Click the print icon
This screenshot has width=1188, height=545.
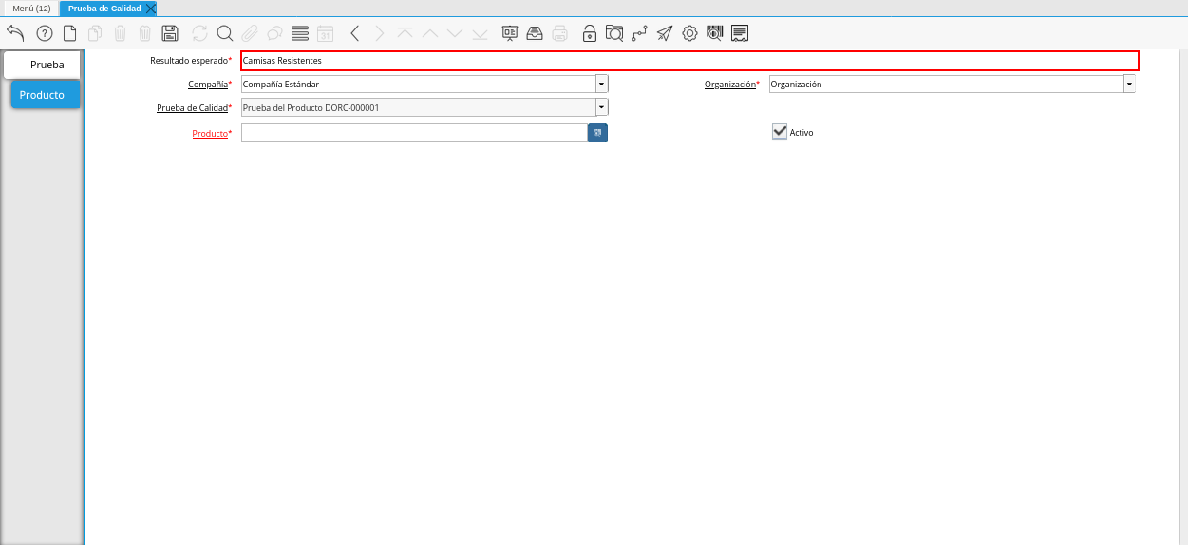pos(560,33)
